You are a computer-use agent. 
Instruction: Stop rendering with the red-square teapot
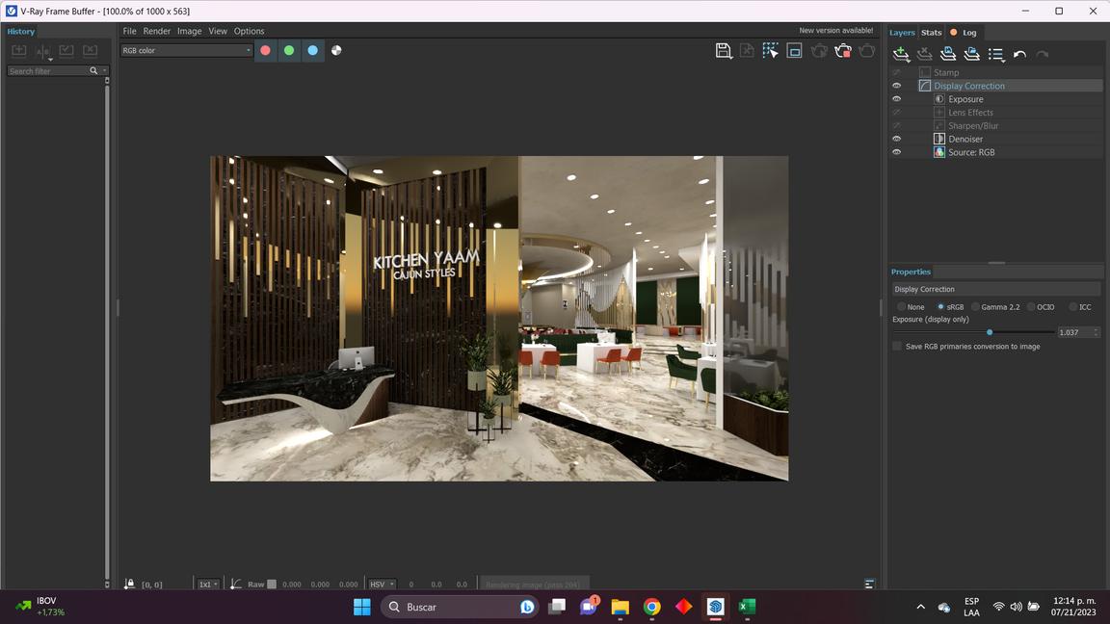pyautogui.click(x=843, y=51)
